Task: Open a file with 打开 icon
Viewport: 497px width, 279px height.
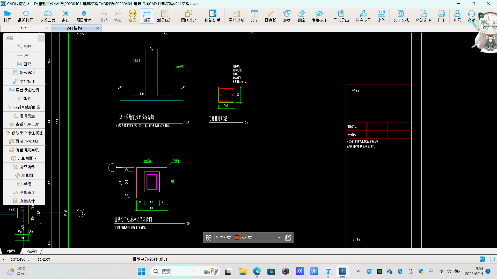Action: 7,16
